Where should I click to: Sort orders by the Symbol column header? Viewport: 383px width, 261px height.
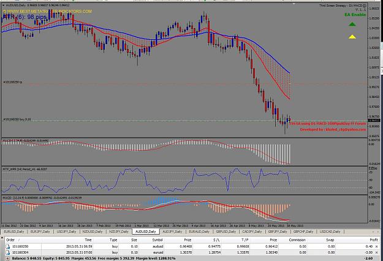157,240
